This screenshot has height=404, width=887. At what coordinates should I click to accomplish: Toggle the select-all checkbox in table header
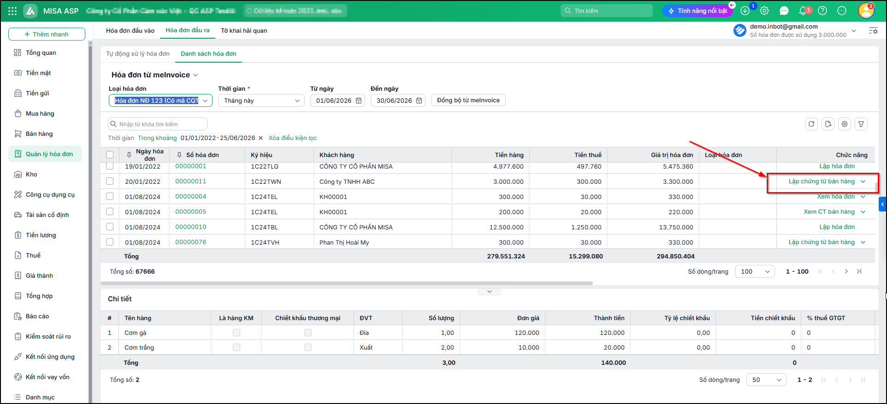click(x=110, y=155)
